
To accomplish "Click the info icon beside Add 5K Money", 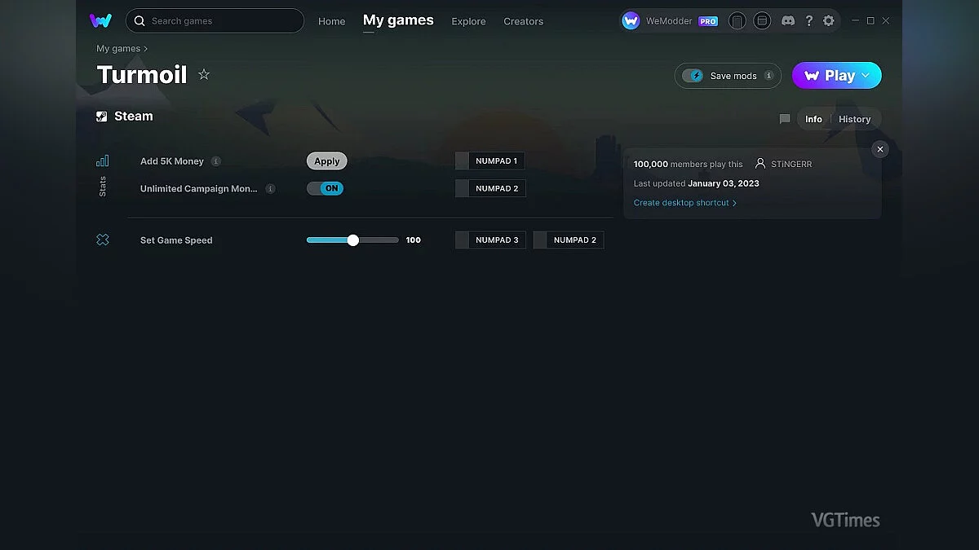I will [x=216, y=161].
